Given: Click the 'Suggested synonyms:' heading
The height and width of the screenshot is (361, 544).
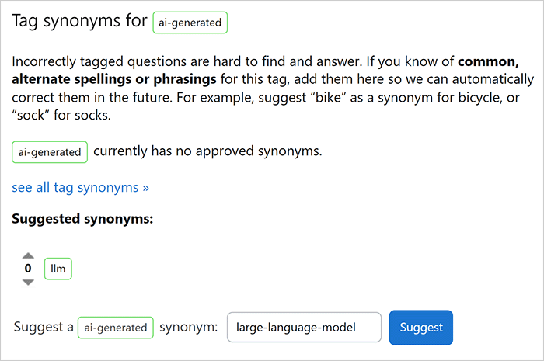Looking at the screenshot, I should click(x=82, y=219).
